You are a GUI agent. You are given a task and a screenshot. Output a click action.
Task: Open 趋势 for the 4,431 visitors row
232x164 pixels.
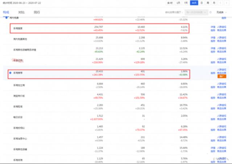point(213,98)
